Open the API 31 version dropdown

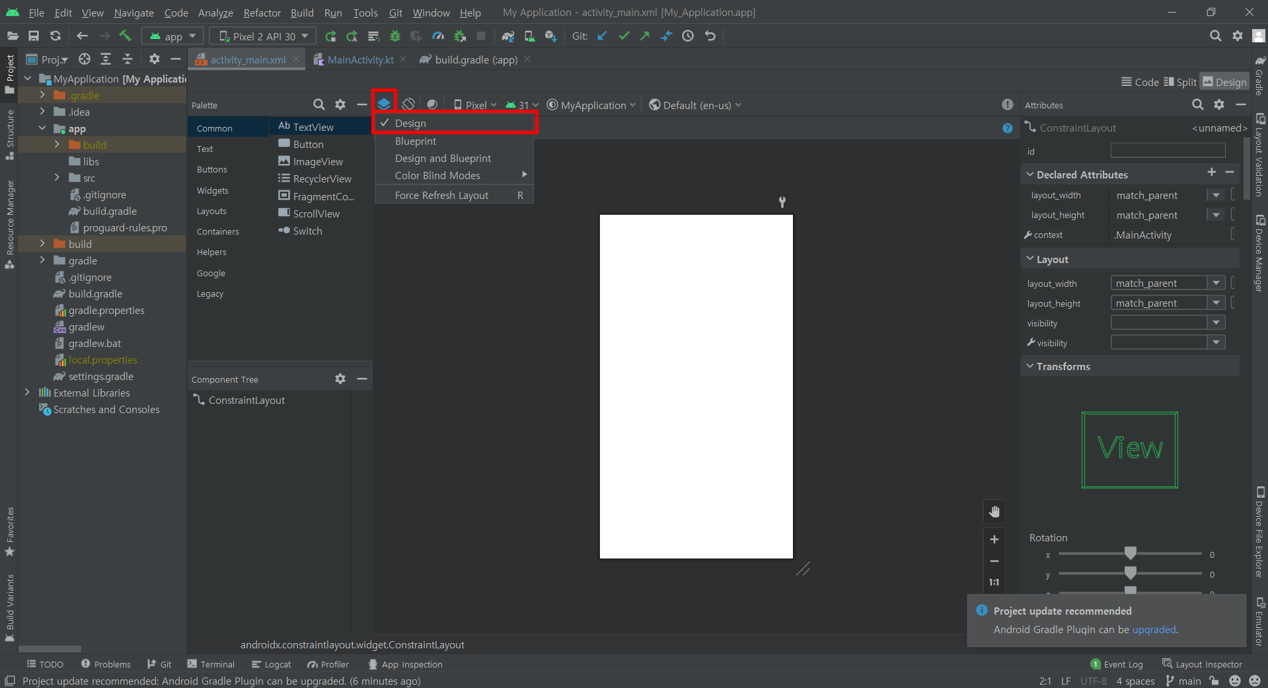[522, 105]
